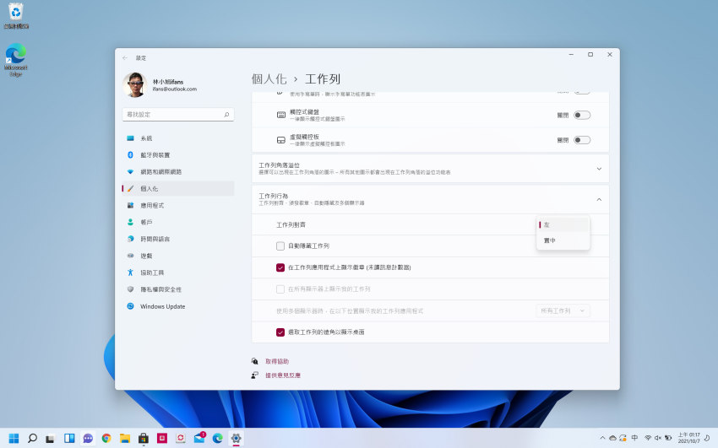718x448 pixels.
Task: Open user profile 林小旭ifans
Action: pos(160,84)
